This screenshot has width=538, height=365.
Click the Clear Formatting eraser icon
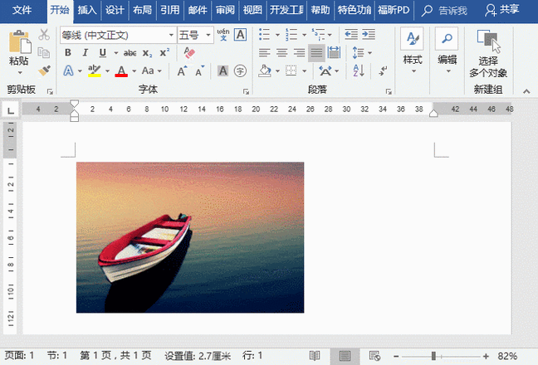(x=188, y=52)
